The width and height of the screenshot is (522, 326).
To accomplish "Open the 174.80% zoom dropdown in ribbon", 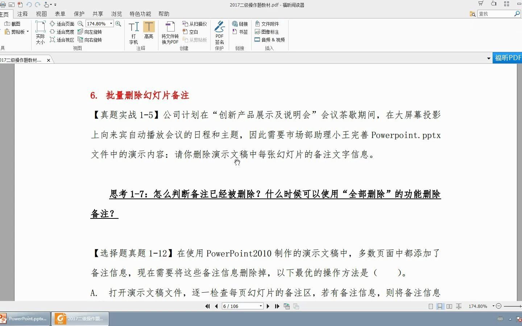I will point(111,24).
